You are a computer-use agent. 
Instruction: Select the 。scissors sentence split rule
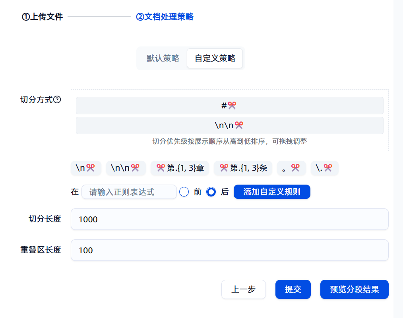[x=291, y=168]
